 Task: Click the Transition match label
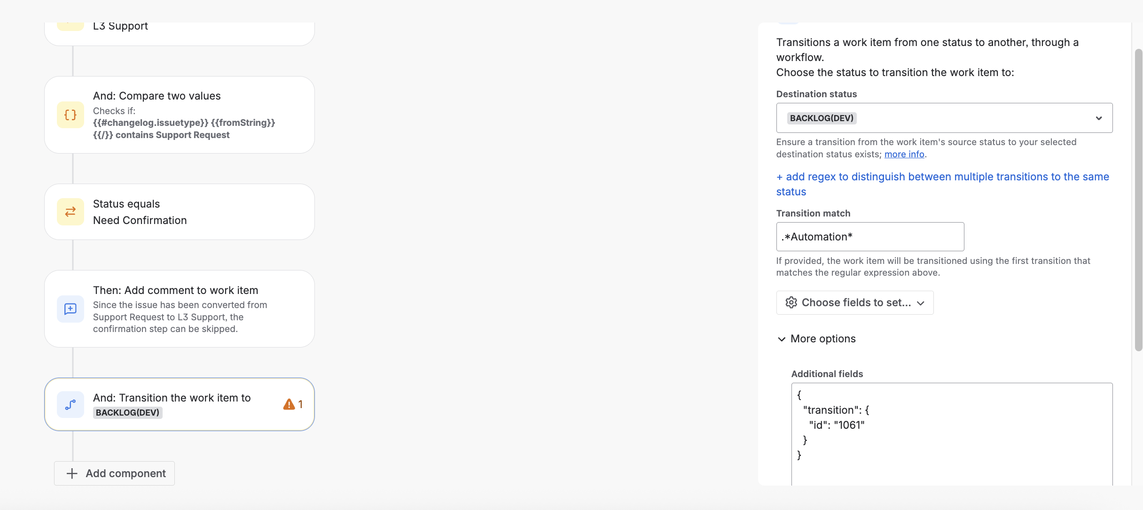click(813, 213)
